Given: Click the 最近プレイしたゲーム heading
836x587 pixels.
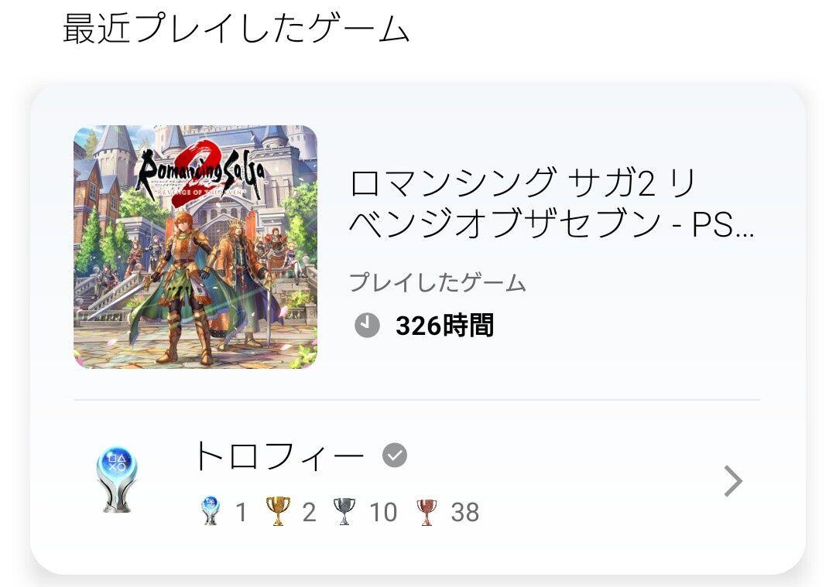Looking at the screenshot, I should coord(236,29).
